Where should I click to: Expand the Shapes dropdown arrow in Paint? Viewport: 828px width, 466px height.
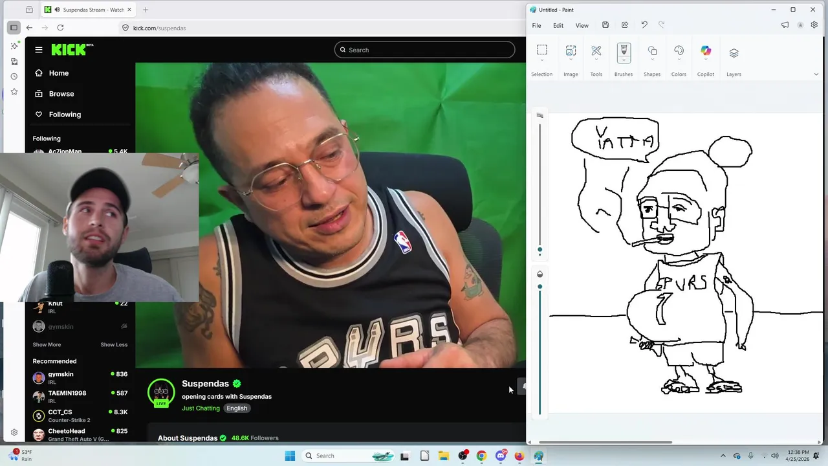point(652,61)
